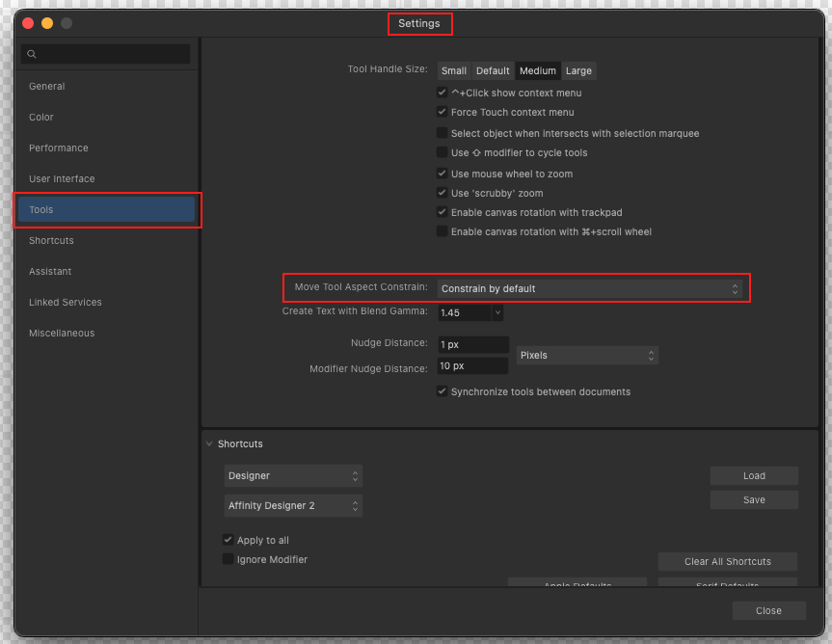832x644 pixels.
Task: Click the Close button
Action: pos(768,610)
